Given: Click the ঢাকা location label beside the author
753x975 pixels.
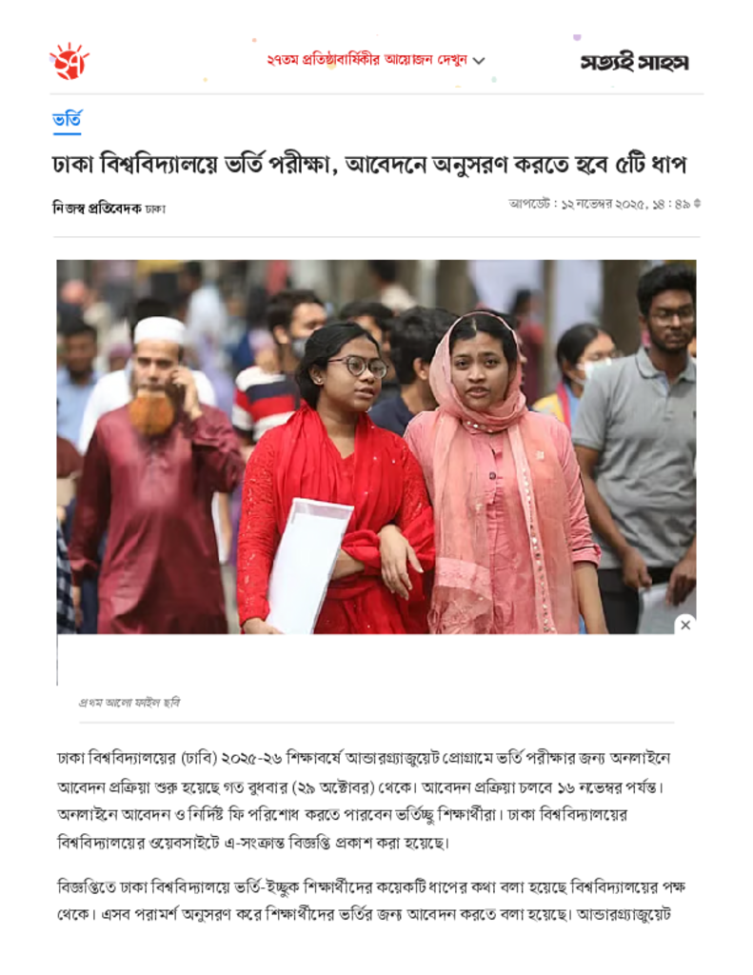Looking at the screenshot, I should (155, 209).
